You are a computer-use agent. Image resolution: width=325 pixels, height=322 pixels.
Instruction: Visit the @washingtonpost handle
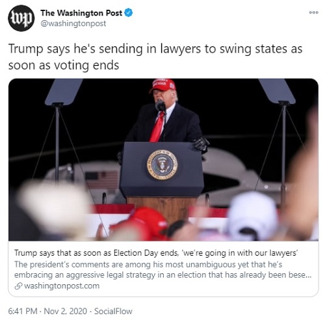click(73, 23)
